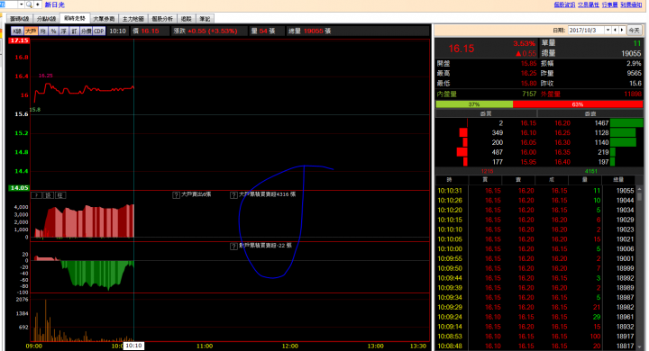This screenshot has height=351, width=649.
Task: Select the 10:08:53 tick row
Action: pyautogui.click(x=535, y=337)
